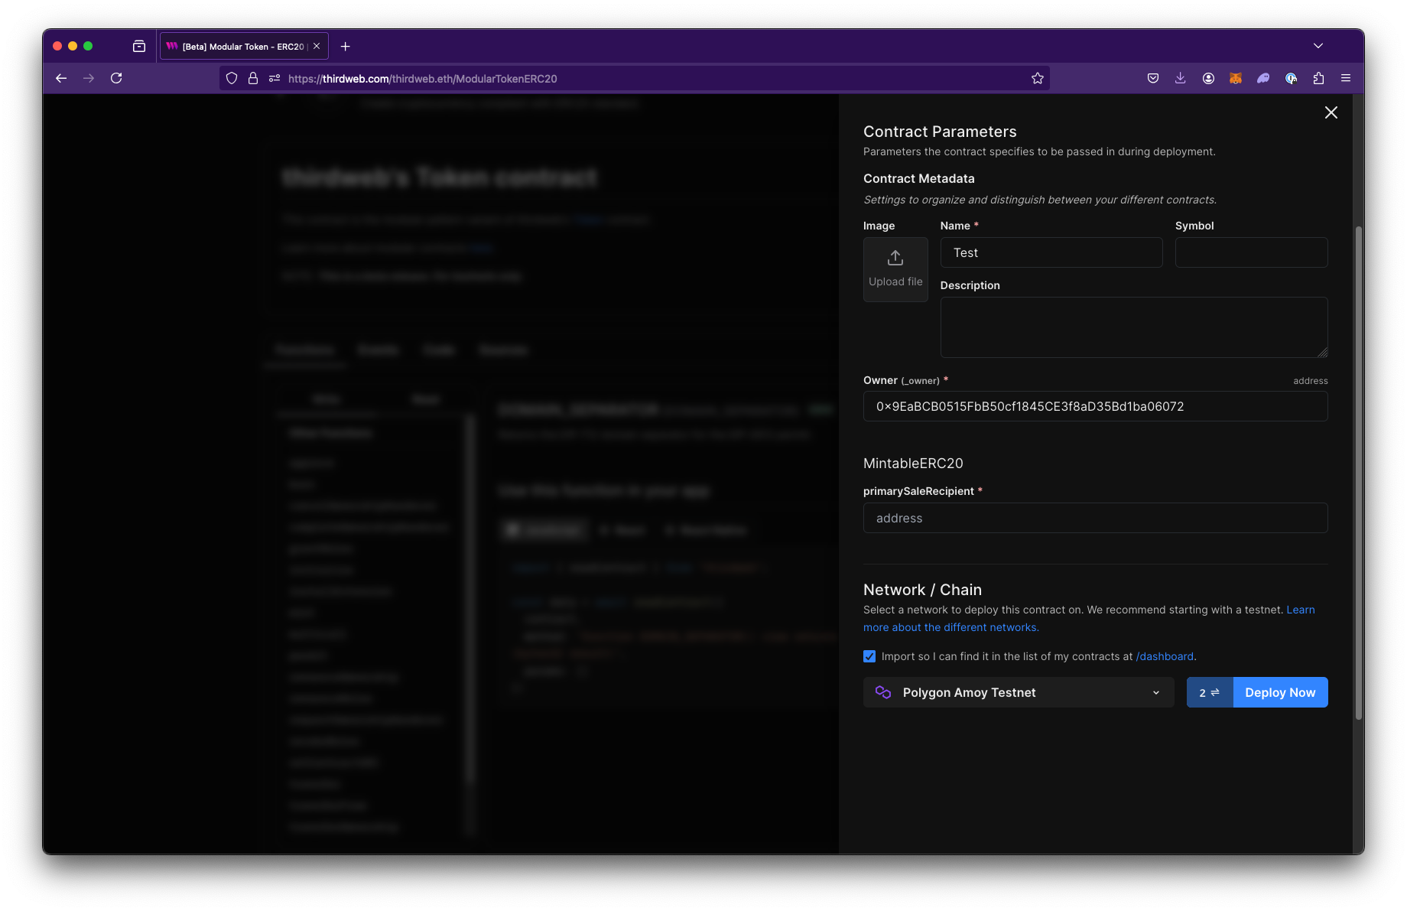Bookmark this page with the star icon
Viewport: 1407px width, 911px height.
(x=1038, y=78)
